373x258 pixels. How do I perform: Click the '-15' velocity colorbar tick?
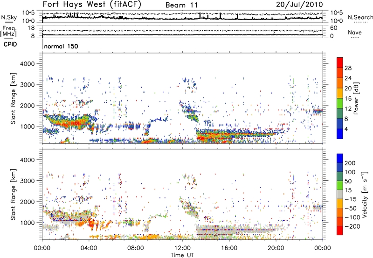[x=350, y=199]
